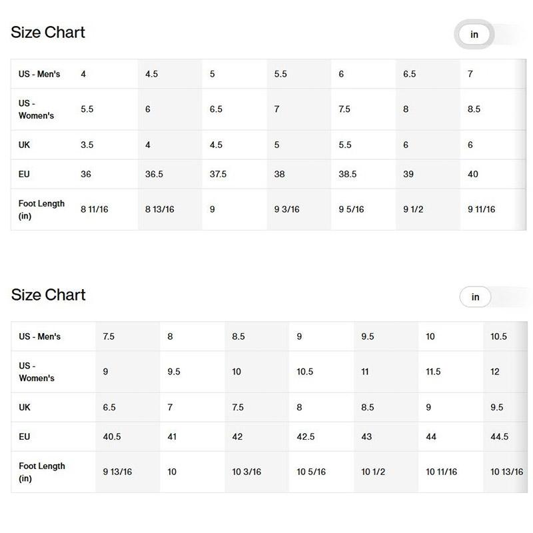
Task: Choose the EU 40 size cell
Action: pos(473,175)
